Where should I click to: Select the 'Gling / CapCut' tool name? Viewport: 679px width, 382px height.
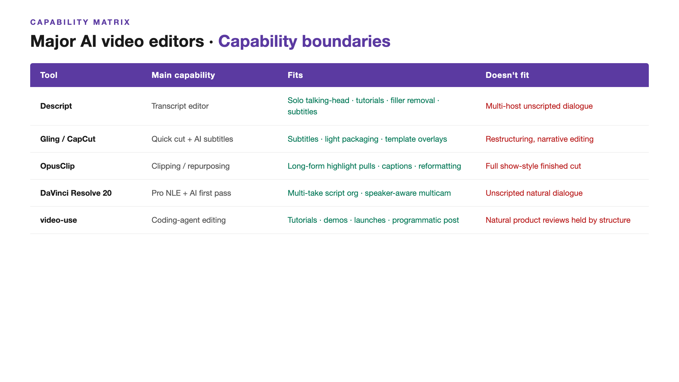68,139
